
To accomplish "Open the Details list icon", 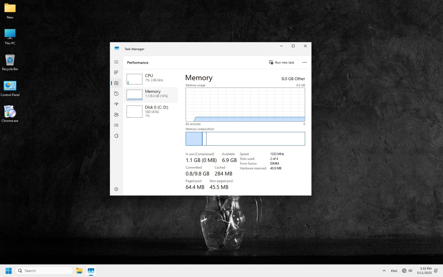I will pyautogui.click(x=116, y=125).
